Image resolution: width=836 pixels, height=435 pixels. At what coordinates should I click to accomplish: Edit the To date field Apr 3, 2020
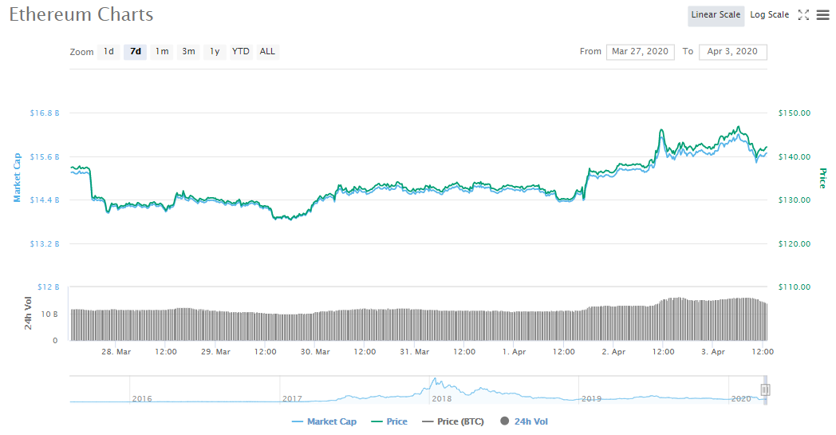(x=732, y=52)
